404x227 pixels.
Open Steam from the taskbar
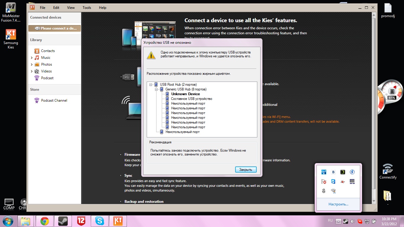point(63,221)
